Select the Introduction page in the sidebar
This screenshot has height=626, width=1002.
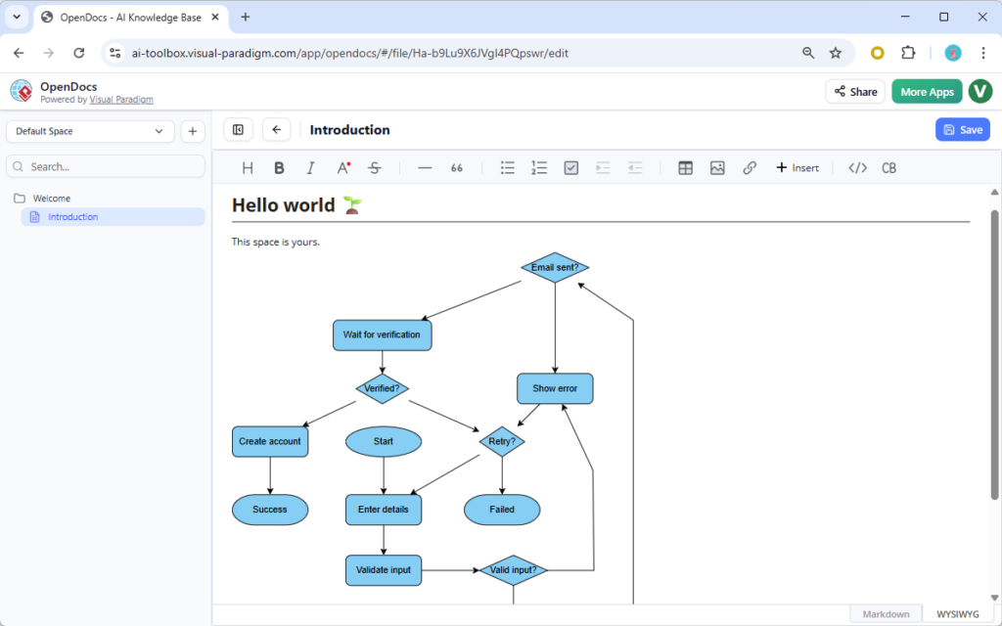(72, 216)
